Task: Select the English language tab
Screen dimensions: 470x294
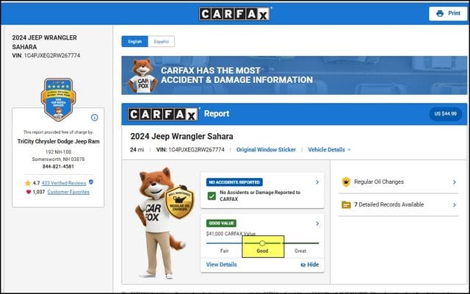Action: pyautogui.click(x=134, y=42)
